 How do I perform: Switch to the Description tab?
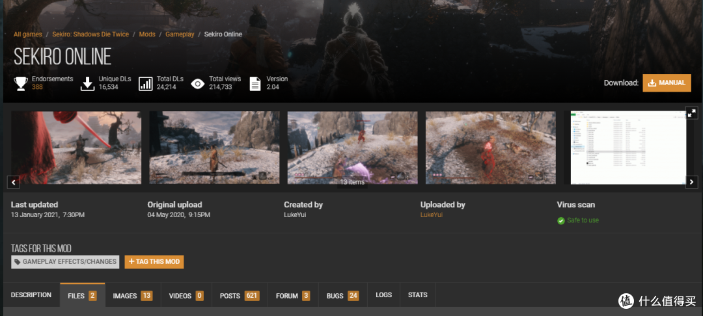click(31, 295)
